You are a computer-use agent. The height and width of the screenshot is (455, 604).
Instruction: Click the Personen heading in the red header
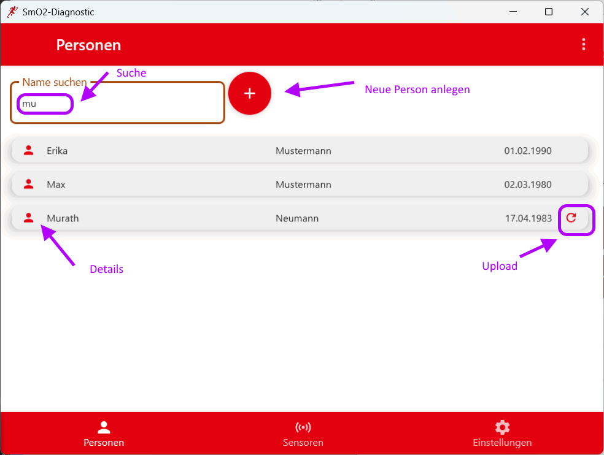click(x=88, y=44)
